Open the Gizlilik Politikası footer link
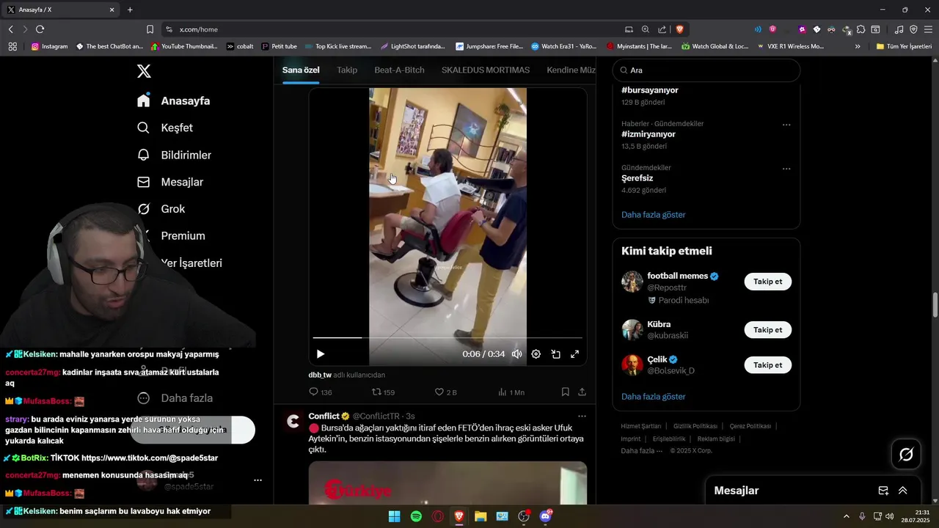939x528 pixels. (x=695, y=426)
